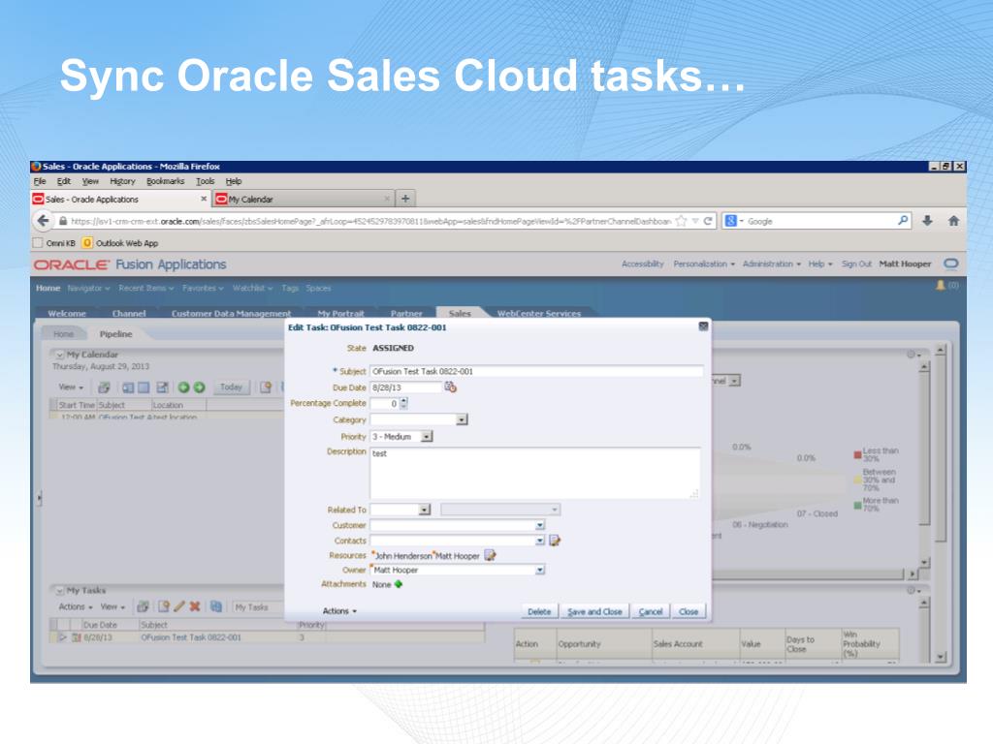Click the yellow Between 30% and 70% swatch
Viewport: 993px width, 744px height.
[x=857, y=480]
